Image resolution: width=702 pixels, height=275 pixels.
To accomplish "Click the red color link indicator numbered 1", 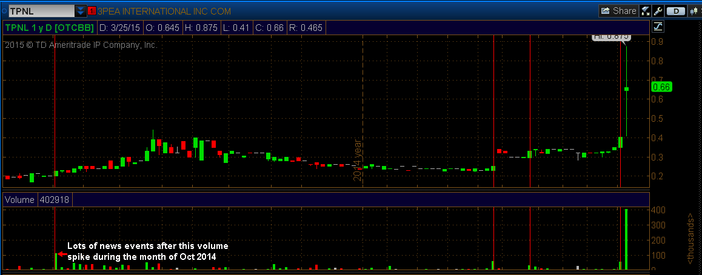I will (92, 11).
